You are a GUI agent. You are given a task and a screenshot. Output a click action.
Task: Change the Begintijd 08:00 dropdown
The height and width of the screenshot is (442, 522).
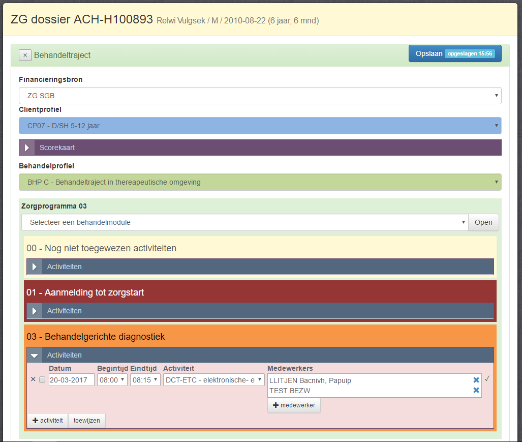click(112, 380)
